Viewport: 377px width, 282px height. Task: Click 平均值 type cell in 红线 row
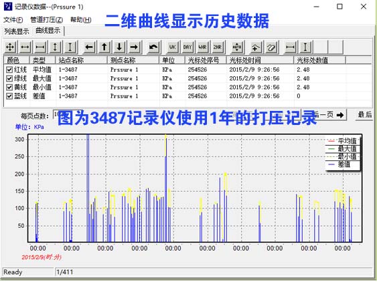coord(42,69)
